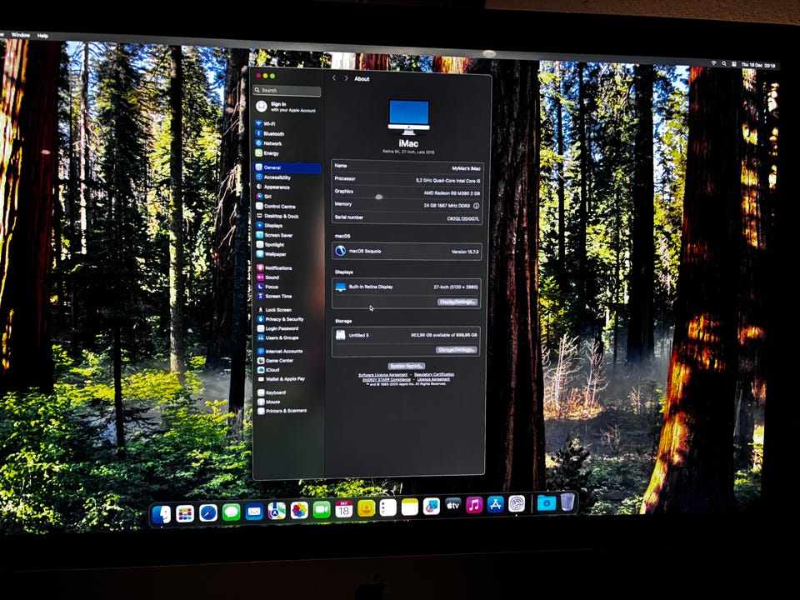
Task: Select the General sidebar item
Action: click(287, 167)
